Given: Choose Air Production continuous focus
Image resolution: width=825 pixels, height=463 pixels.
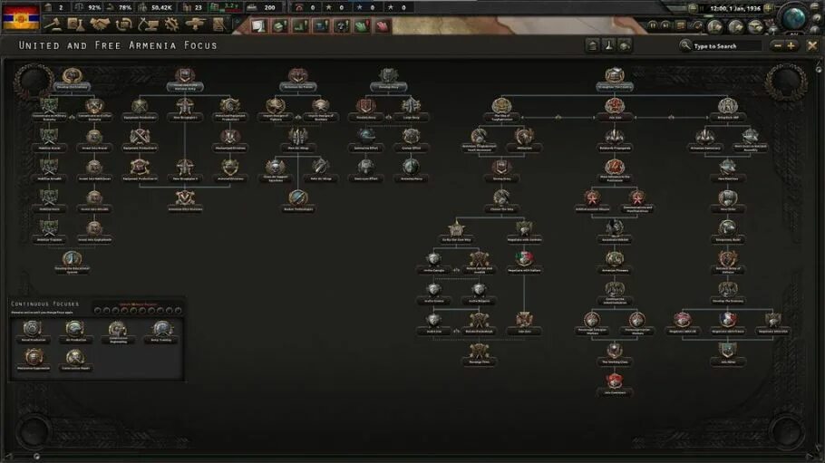Looking at the screenshot, I should pos(75,332).
